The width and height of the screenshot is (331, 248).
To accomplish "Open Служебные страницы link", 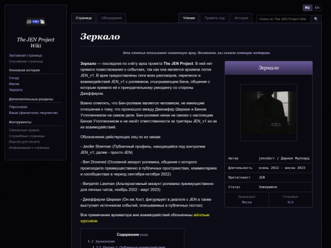I will pos(26,136).
